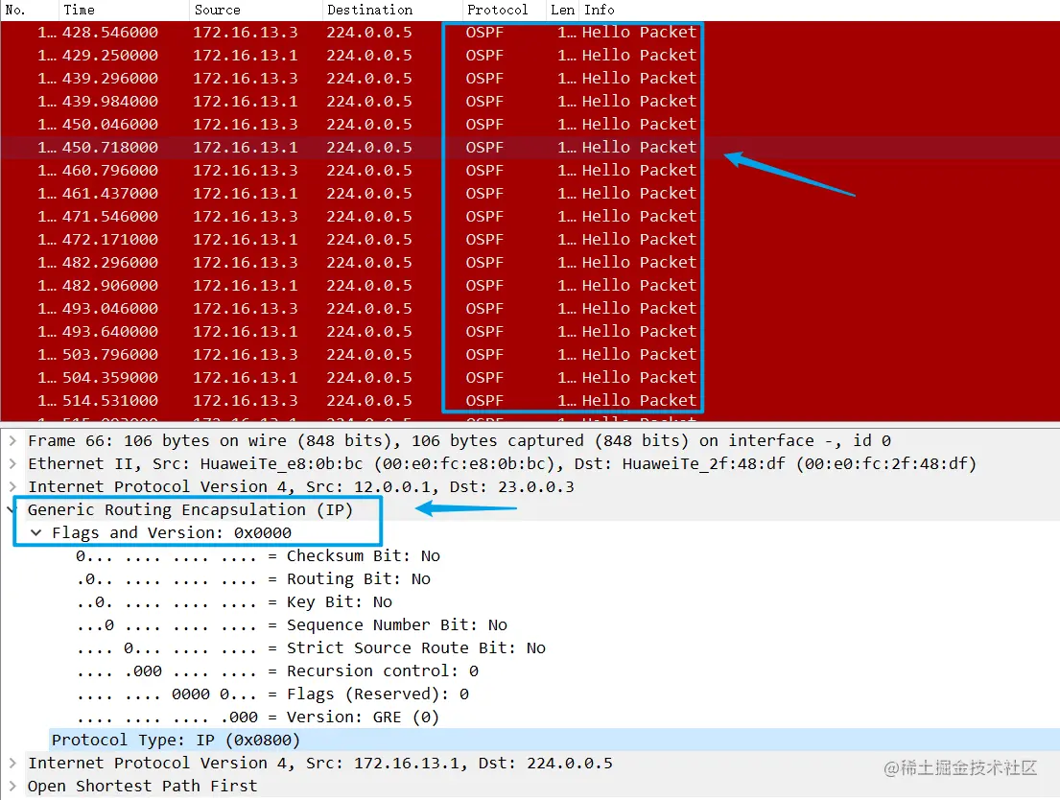Expand the Frame 66 details row
The image size is (1060, 800).
click(12, 441)
